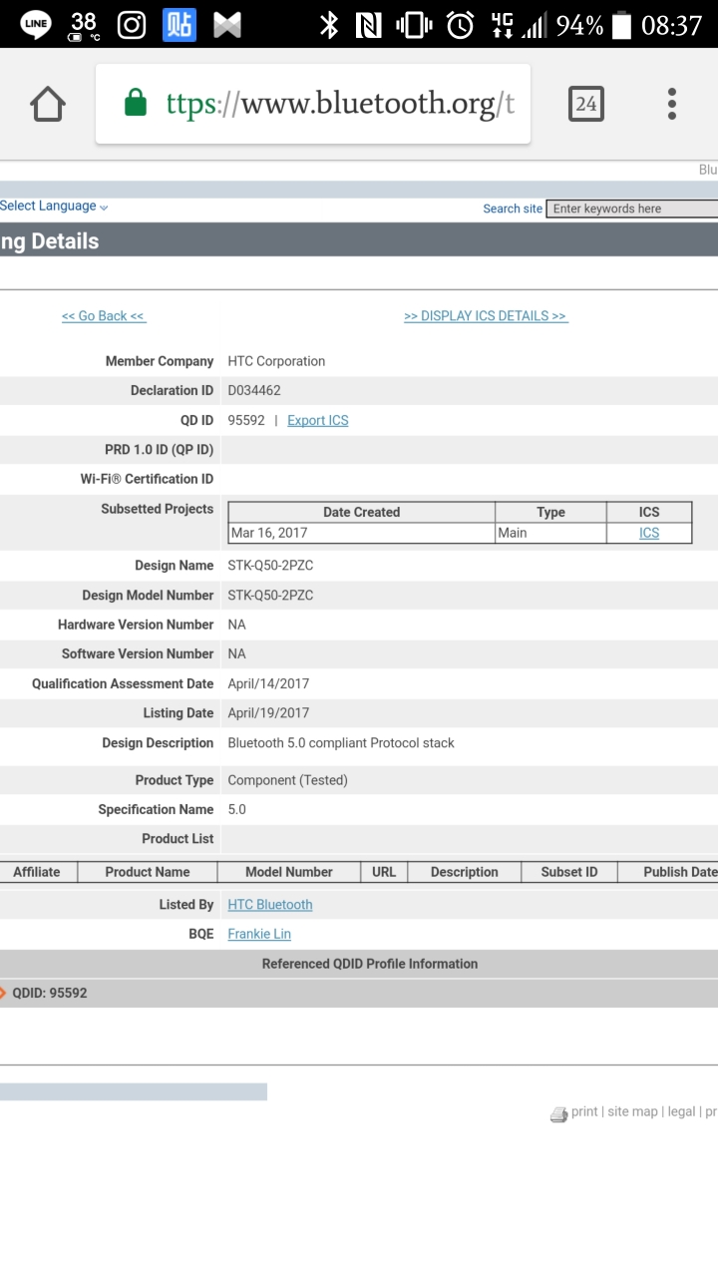Click the Model Number column header
Viewport: 718px width, 1277px height.
(x=289, y=872)
